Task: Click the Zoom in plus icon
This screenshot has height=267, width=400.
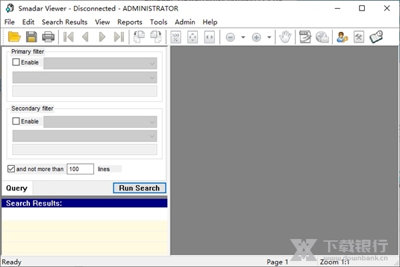Action: tap(257, 37)
